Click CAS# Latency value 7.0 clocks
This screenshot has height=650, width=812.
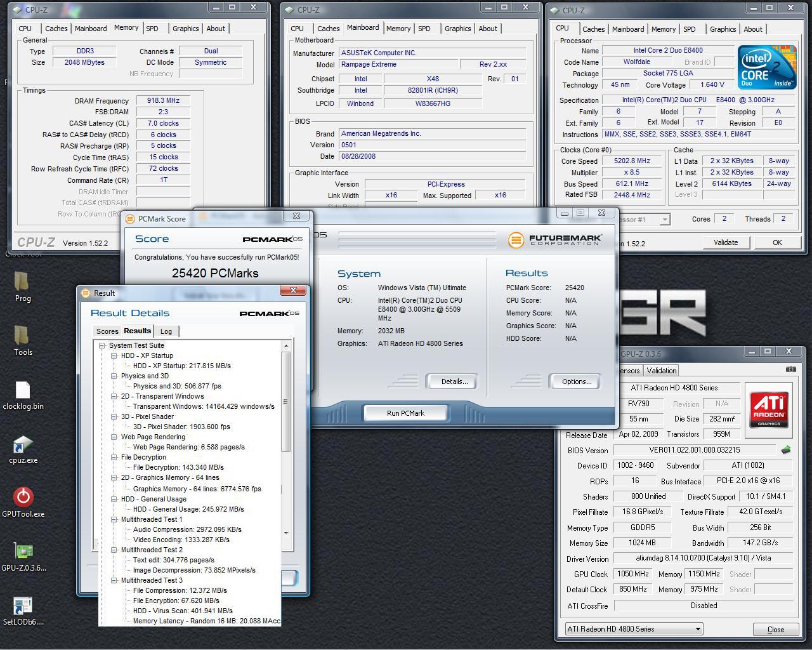(x=163, y=123)
